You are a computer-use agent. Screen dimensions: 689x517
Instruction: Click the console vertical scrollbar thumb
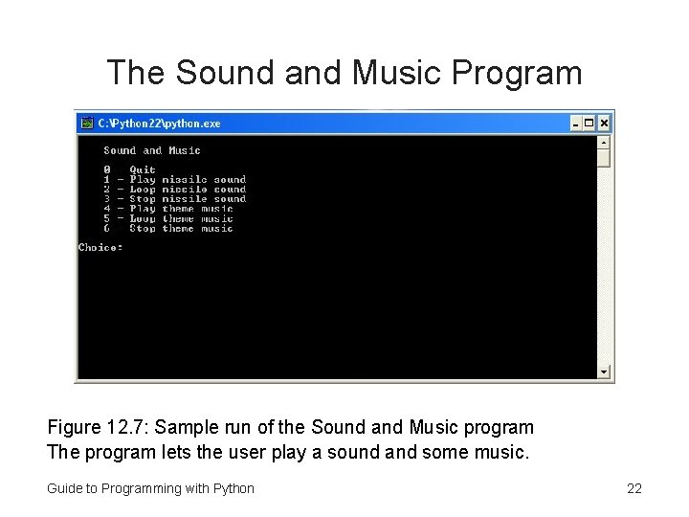coord(603,158)
